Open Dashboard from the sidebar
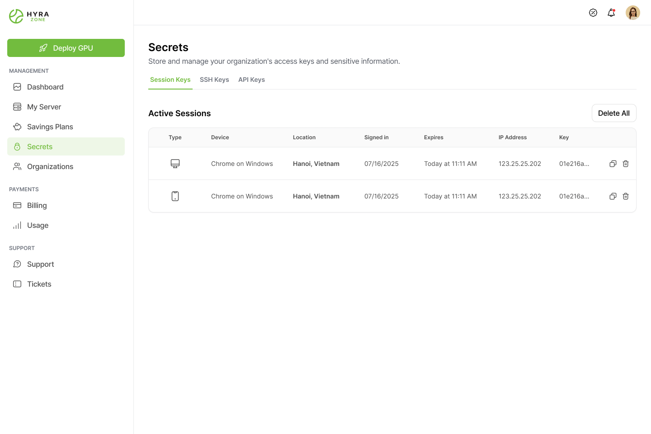Screen dimensions: 651x434 pyautogui.click(x=45, y=87)
